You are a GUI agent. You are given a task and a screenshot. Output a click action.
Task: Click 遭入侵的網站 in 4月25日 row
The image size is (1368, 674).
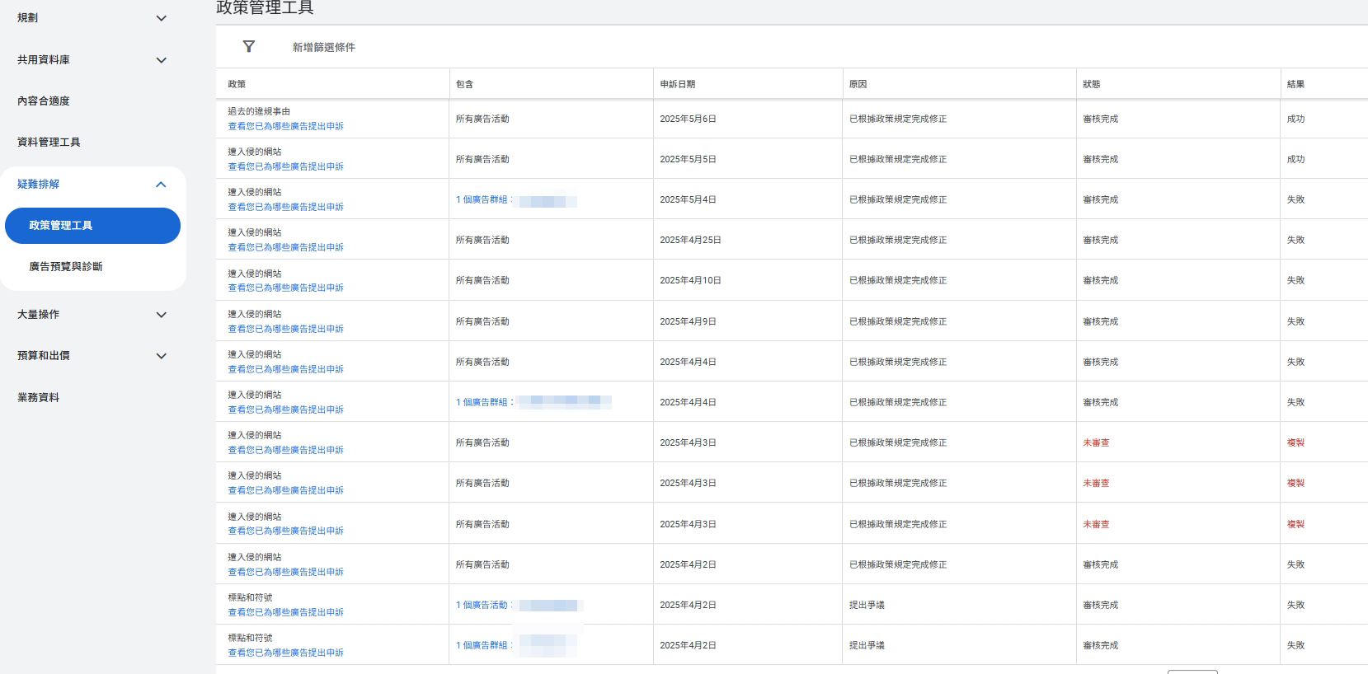(x=255, y=232)
